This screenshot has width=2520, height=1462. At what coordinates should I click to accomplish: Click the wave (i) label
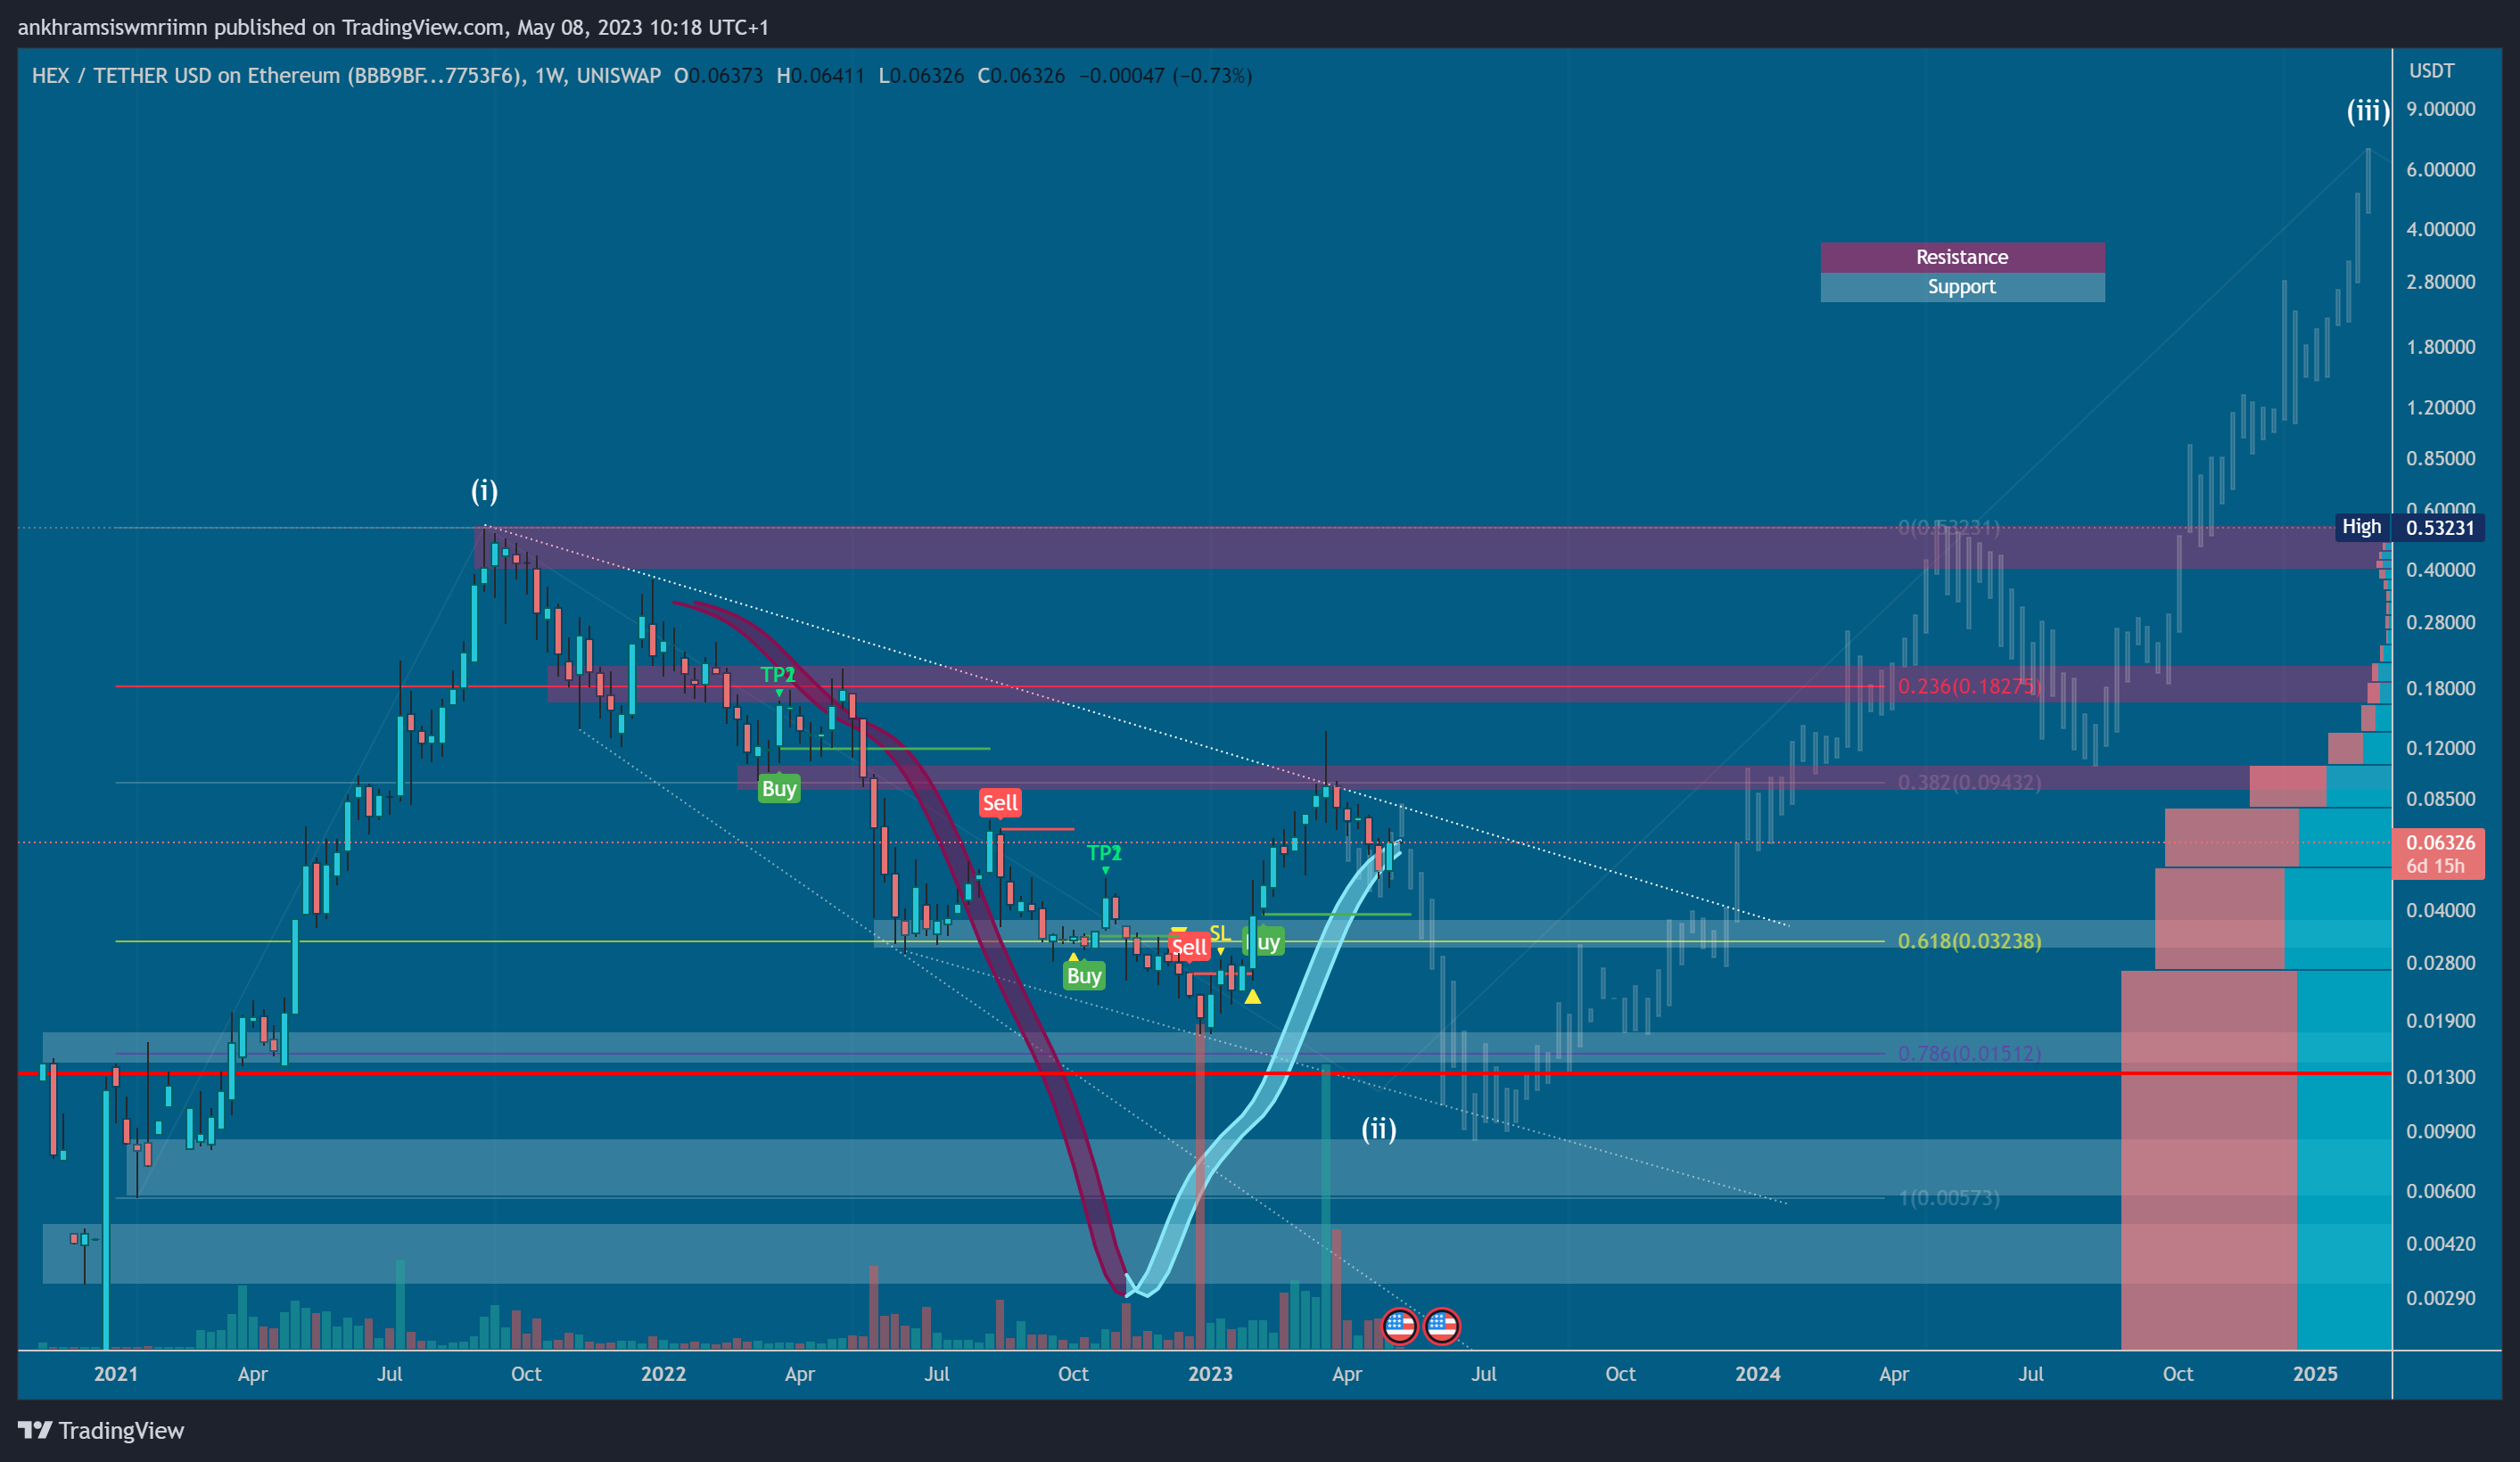(x=484, y=490)
